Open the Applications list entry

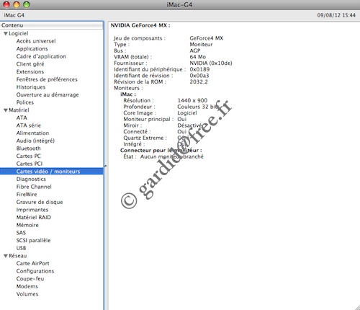click(x=32, y=49)
